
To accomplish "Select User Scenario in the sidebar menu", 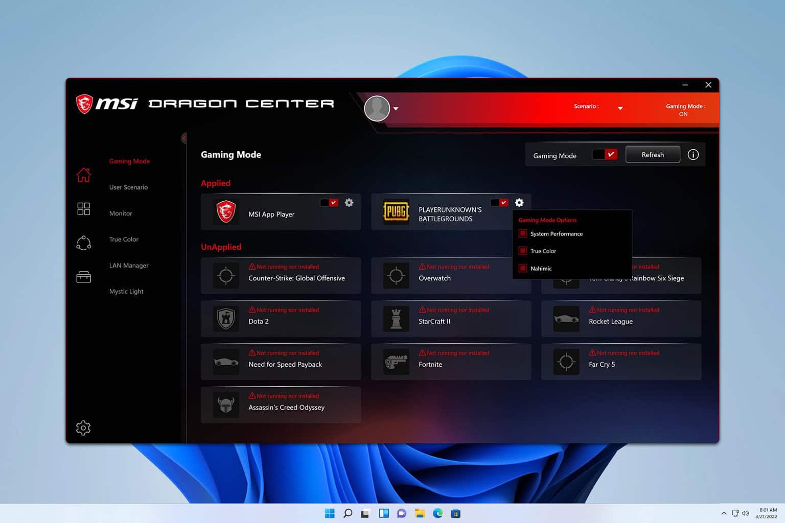I will [128, 187].
